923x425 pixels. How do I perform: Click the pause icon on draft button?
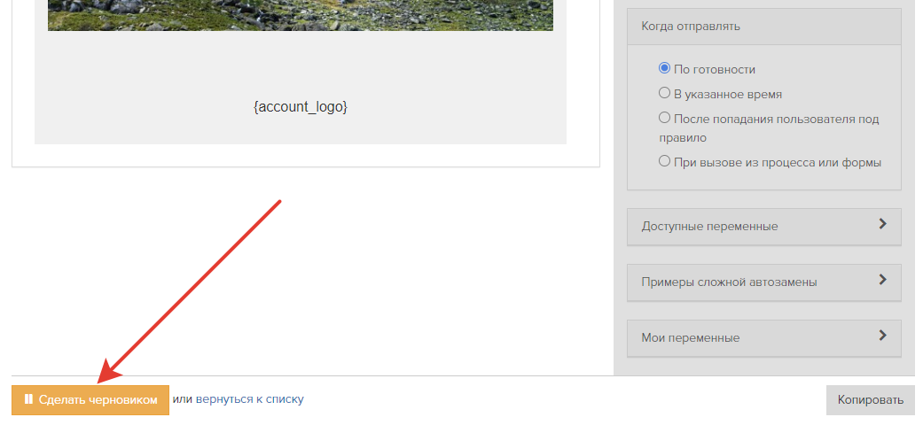(28, 399)
